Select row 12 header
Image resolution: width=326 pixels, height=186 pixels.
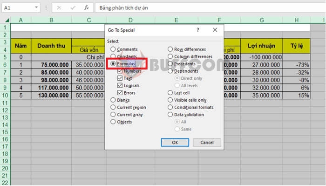tap(5, 110)
